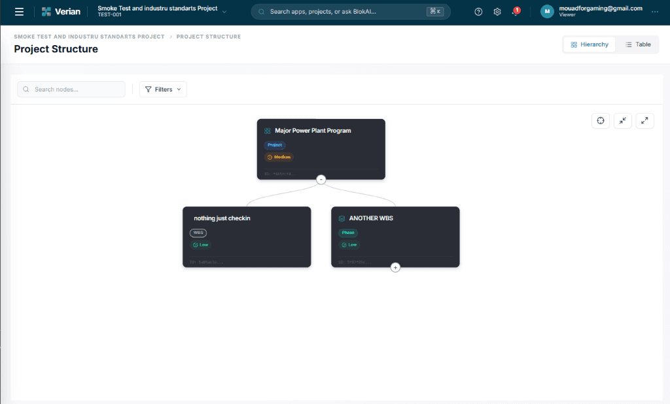Click the Verian logo

tap(61, 12)
